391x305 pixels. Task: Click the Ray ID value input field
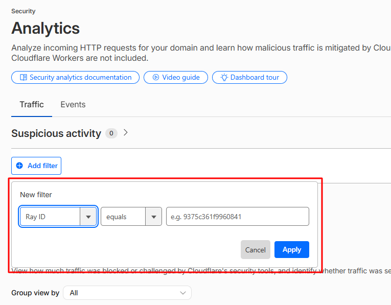[238, 217]
